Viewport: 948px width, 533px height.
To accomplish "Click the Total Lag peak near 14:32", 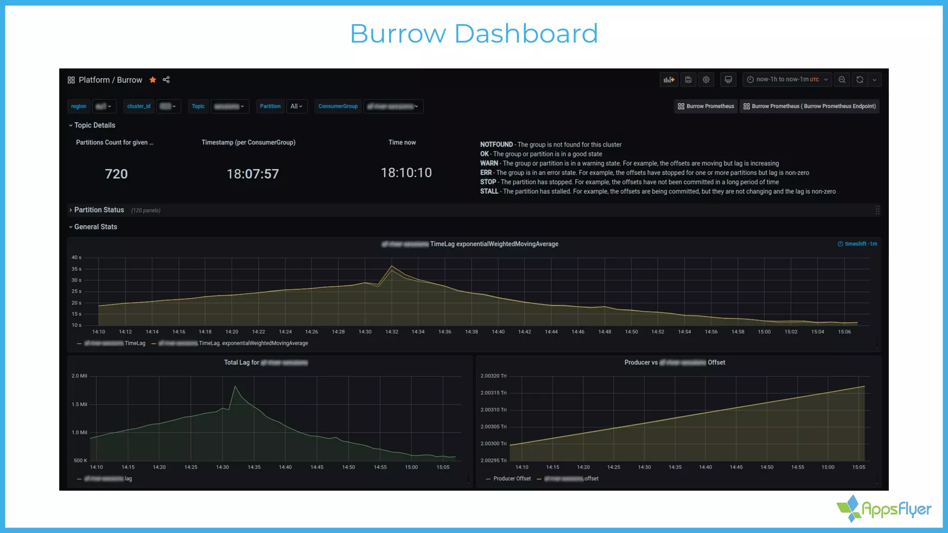I will [x=235, y=386].
